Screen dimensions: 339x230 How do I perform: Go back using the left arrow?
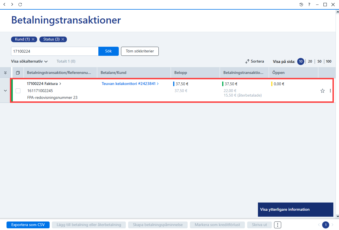[4, 4]
